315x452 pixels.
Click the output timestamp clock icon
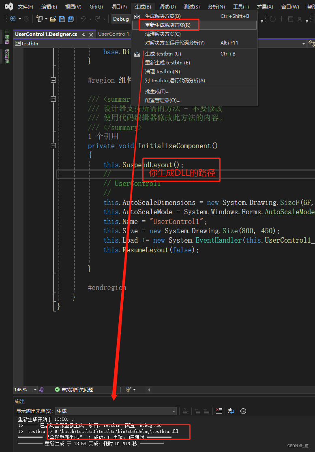pyautogui.click(x=243, y=411)
